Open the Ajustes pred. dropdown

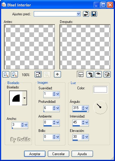[x=78, y=14]
